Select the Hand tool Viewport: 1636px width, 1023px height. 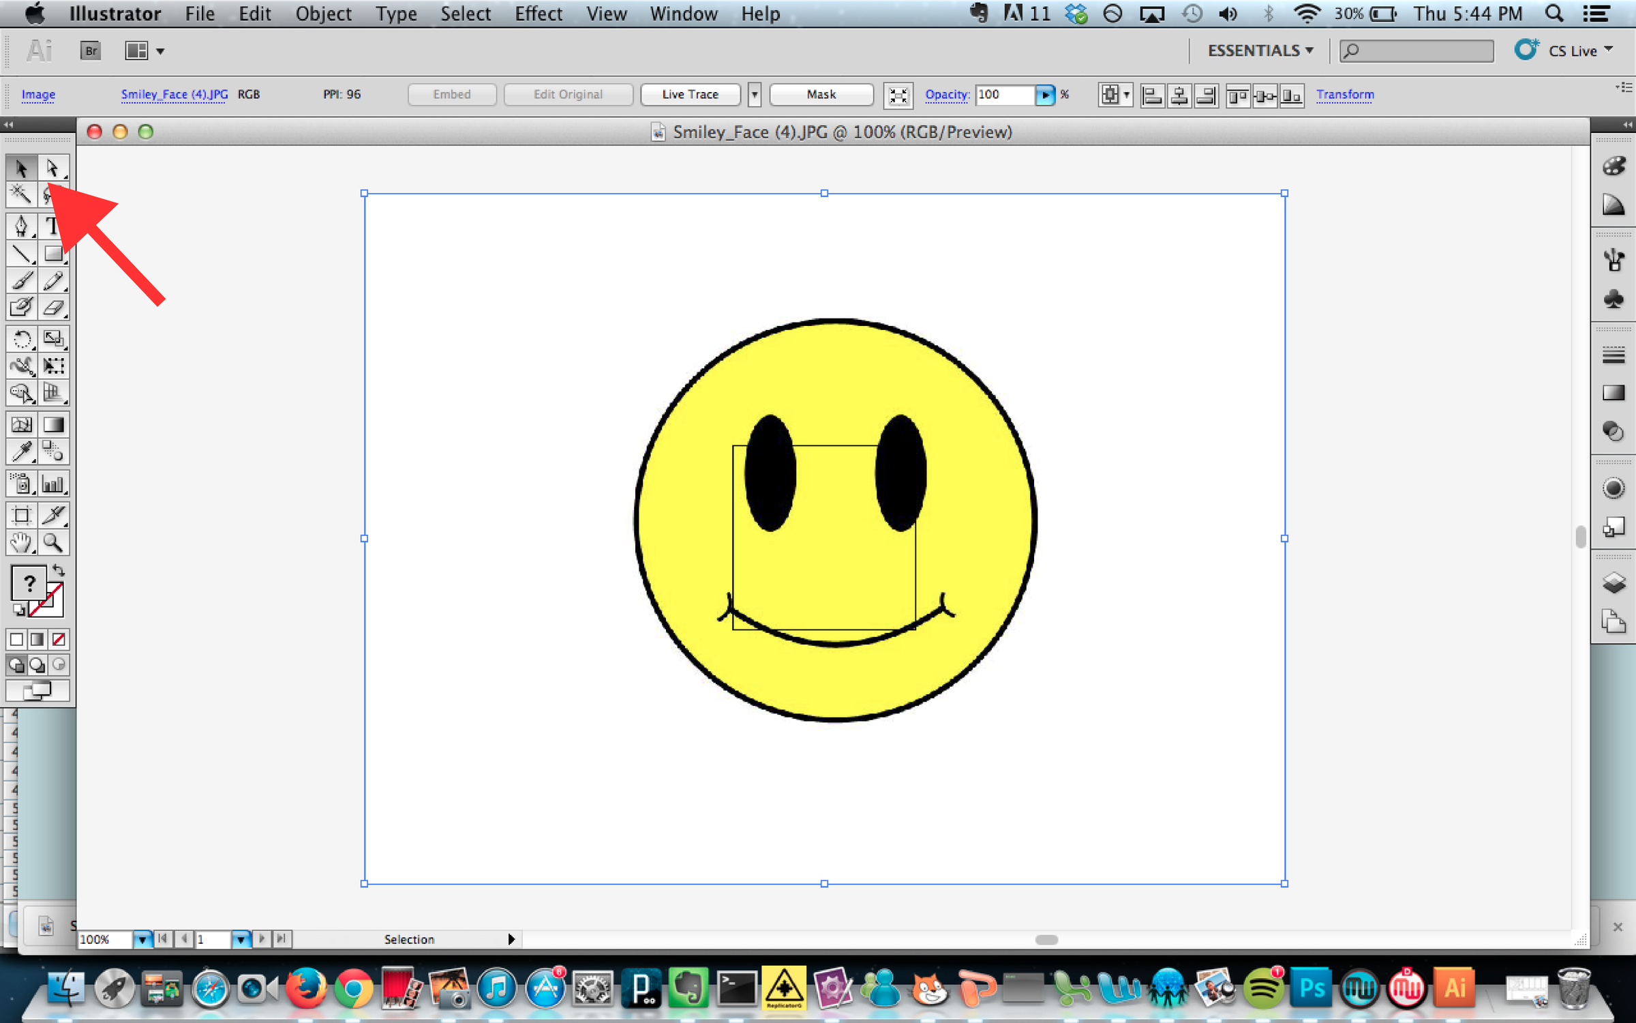click(x=21, y=543)
